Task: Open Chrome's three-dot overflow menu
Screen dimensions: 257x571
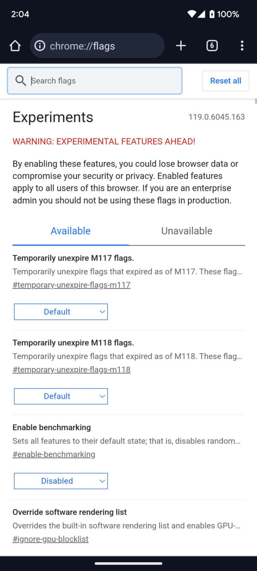Action: (242, 46)
